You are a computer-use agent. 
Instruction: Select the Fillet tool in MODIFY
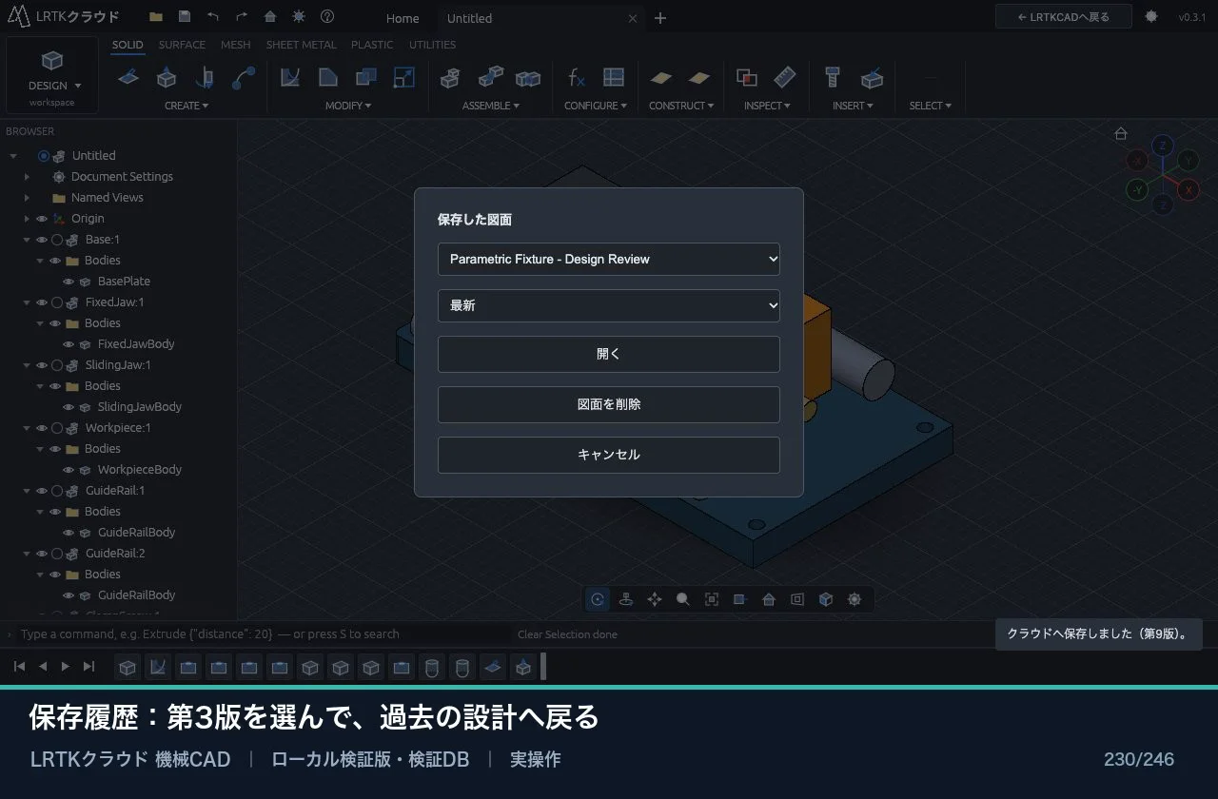[290, 78]
